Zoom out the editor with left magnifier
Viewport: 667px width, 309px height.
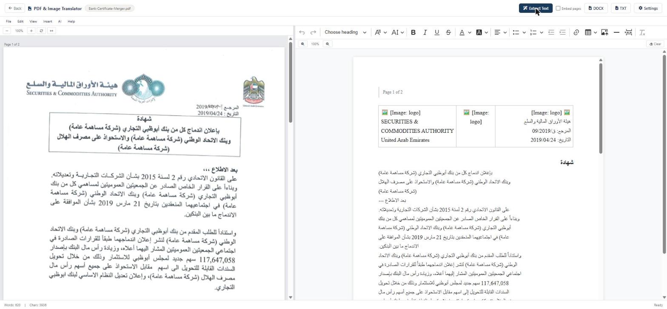(302, 44)
